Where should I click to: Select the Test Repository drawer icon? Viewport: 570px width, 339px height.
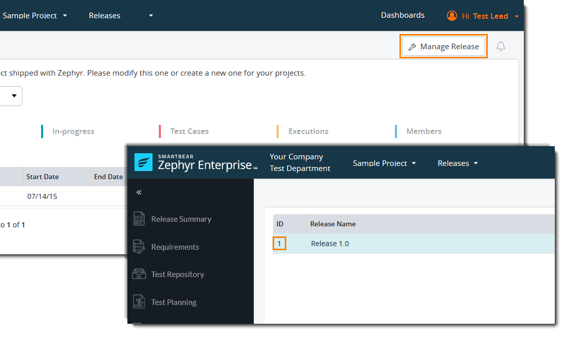coord(139,275)
